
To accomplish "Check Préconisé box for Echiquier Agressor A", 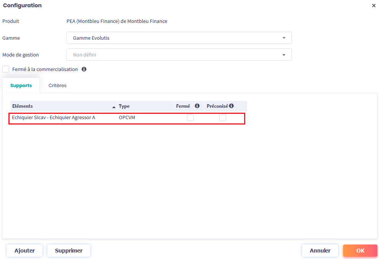I will click(222, 118).
